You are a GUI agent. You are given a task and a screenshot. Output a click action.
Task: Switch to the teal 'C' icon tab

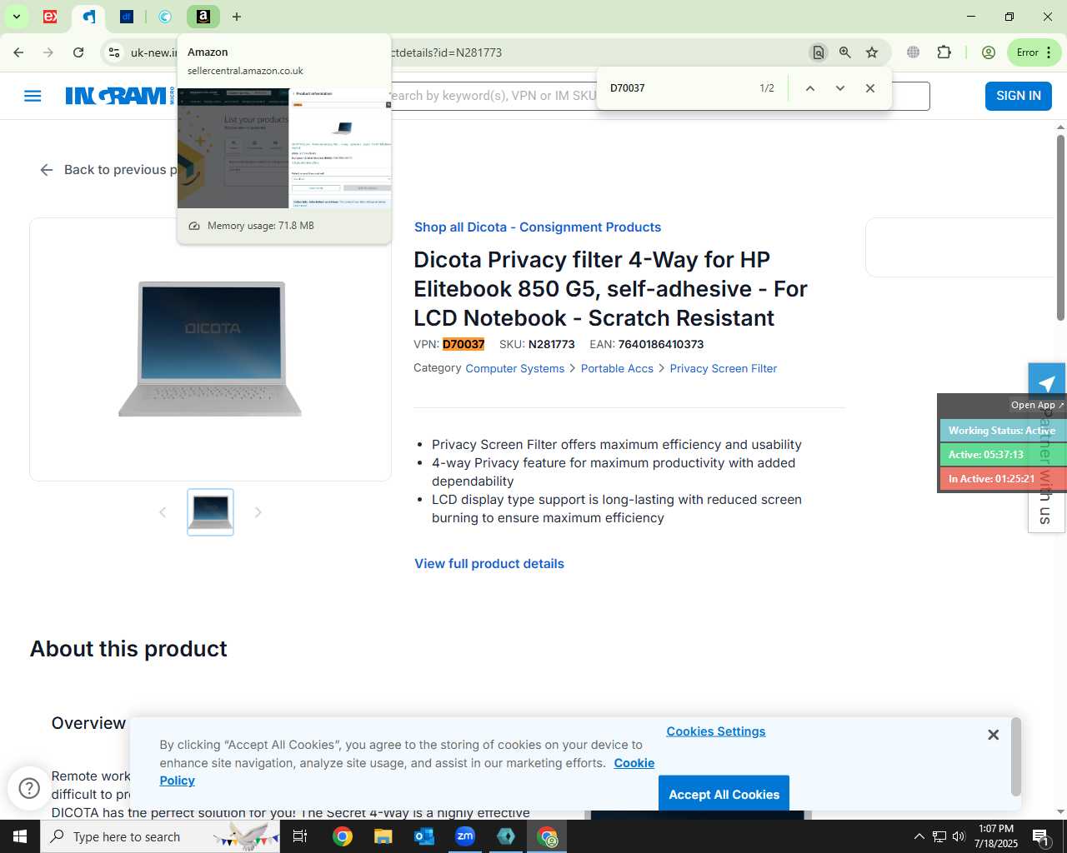[x=165, y=17]
